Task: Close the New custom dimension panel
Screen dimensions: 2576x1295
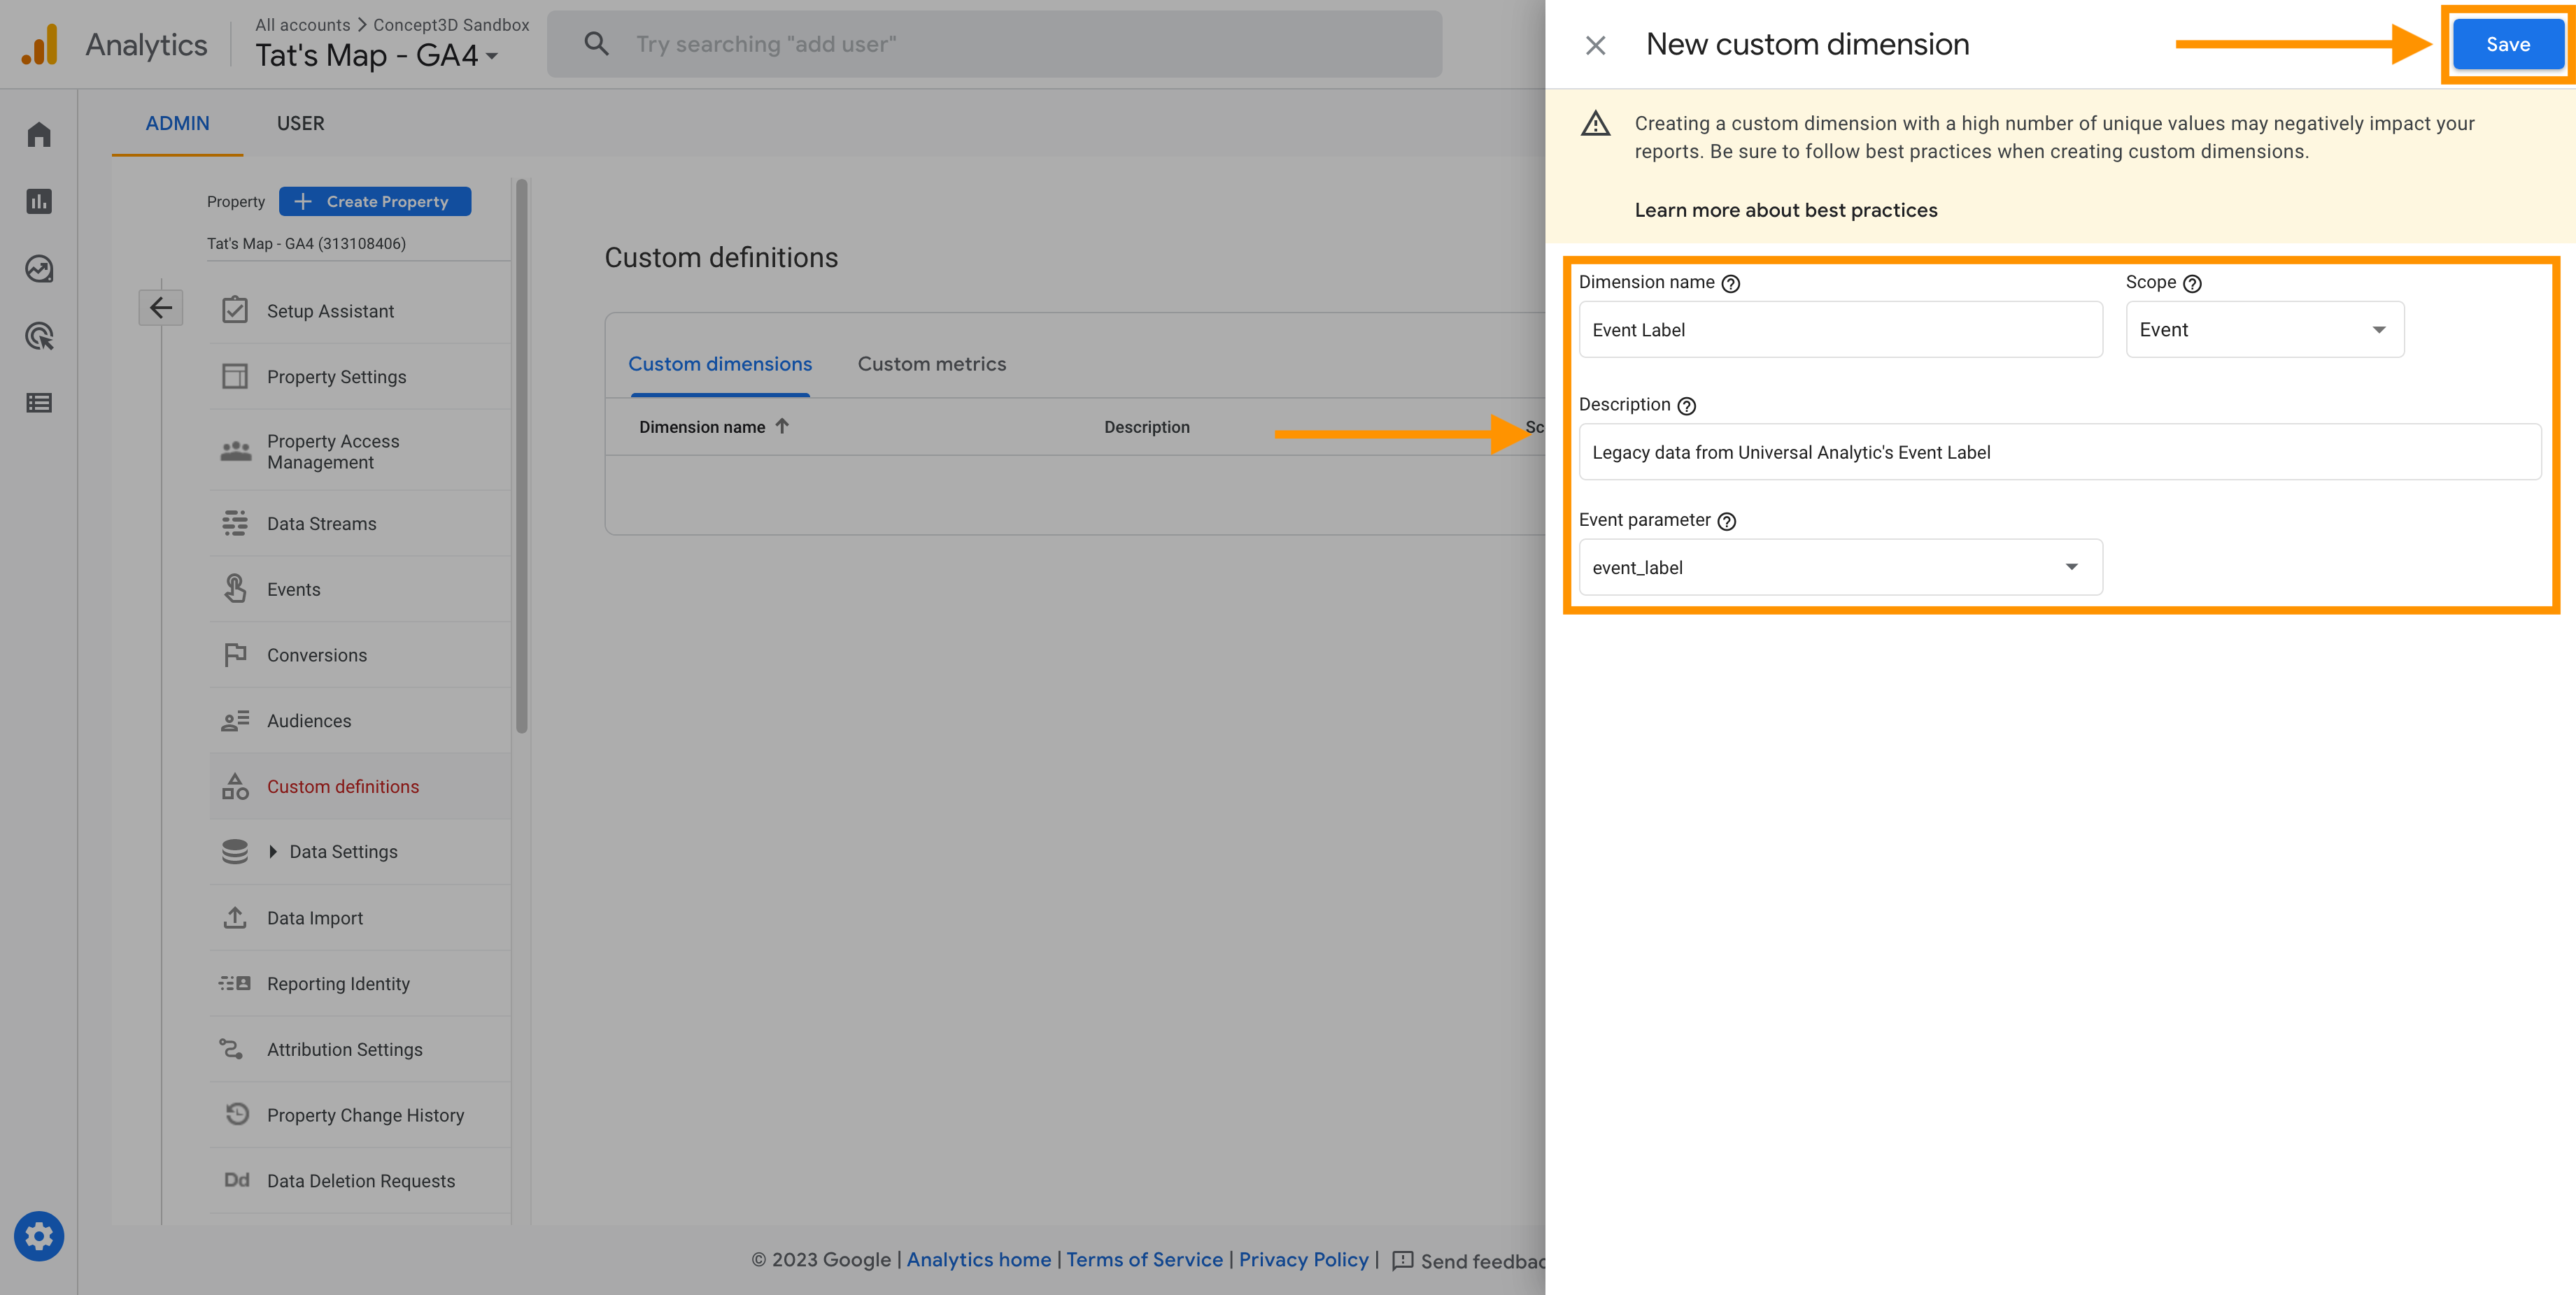Action: click(1596, 45)
